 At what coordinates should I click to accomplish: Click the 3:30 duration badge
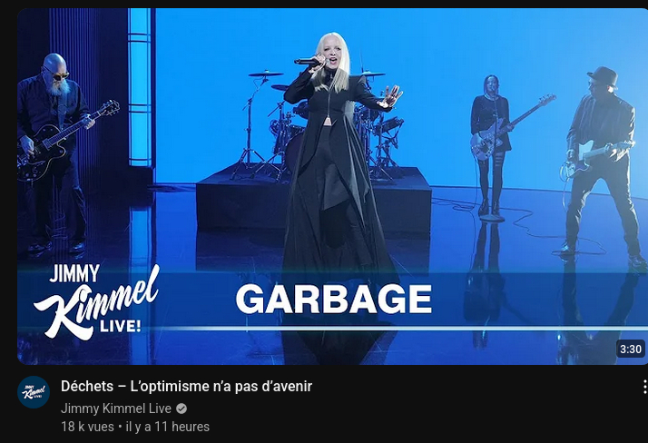[x=630, y=349]
